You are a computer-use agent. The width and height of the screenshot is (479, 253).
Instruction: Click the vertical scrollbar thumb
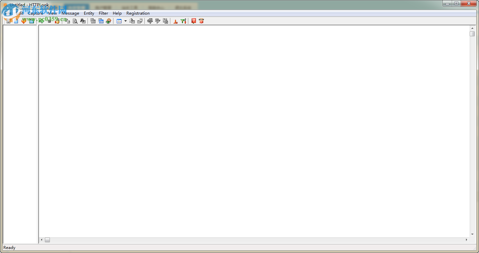(x=472, y=34)
